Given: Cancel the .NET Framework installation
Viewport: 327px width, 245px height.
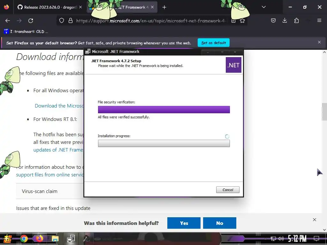Looking at the screenshot, I should coord(228,190).
